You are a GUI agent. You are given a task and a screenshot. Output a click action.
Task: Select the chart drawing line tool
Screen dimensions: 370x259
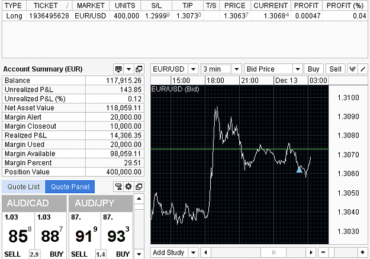pos(363,69)
